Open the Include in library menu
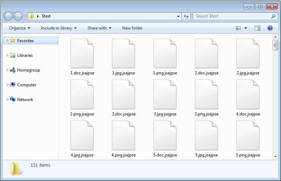Image resolution: width=281 pixels, height=181 pixels. (x=58, y=28)
